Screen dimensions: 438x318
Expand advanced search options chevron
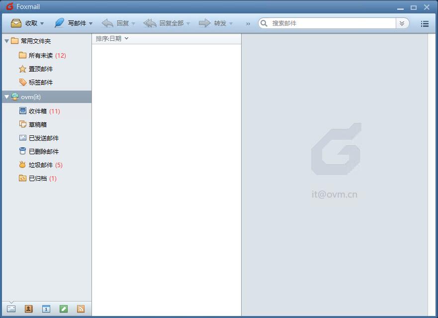[x=402, y=23]
